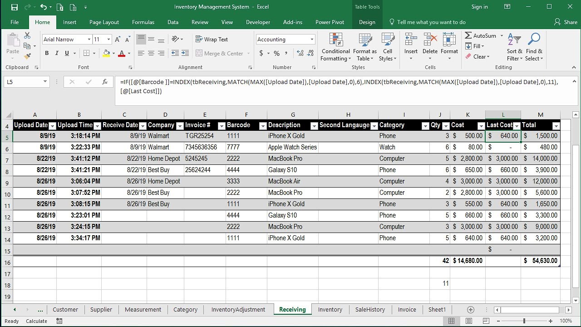Switch to the Formulas ribbon tab
Viewport: 581px width, 327px height.
[x=143, y=22]
